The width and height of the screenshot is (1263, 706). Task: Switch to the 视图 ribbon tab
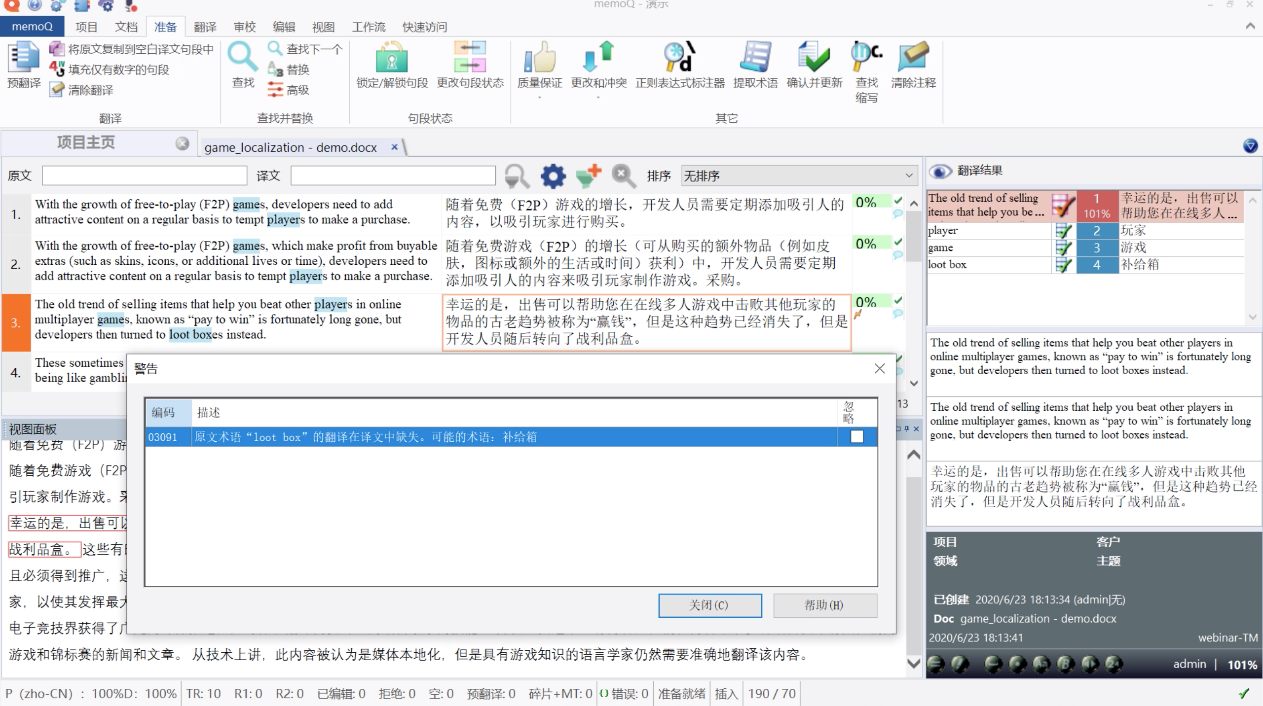[324, 27]
